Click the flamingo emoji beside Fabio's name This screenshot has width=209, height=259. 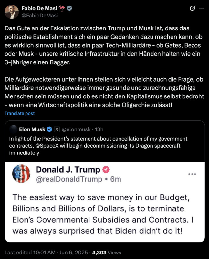click(62, 8)
